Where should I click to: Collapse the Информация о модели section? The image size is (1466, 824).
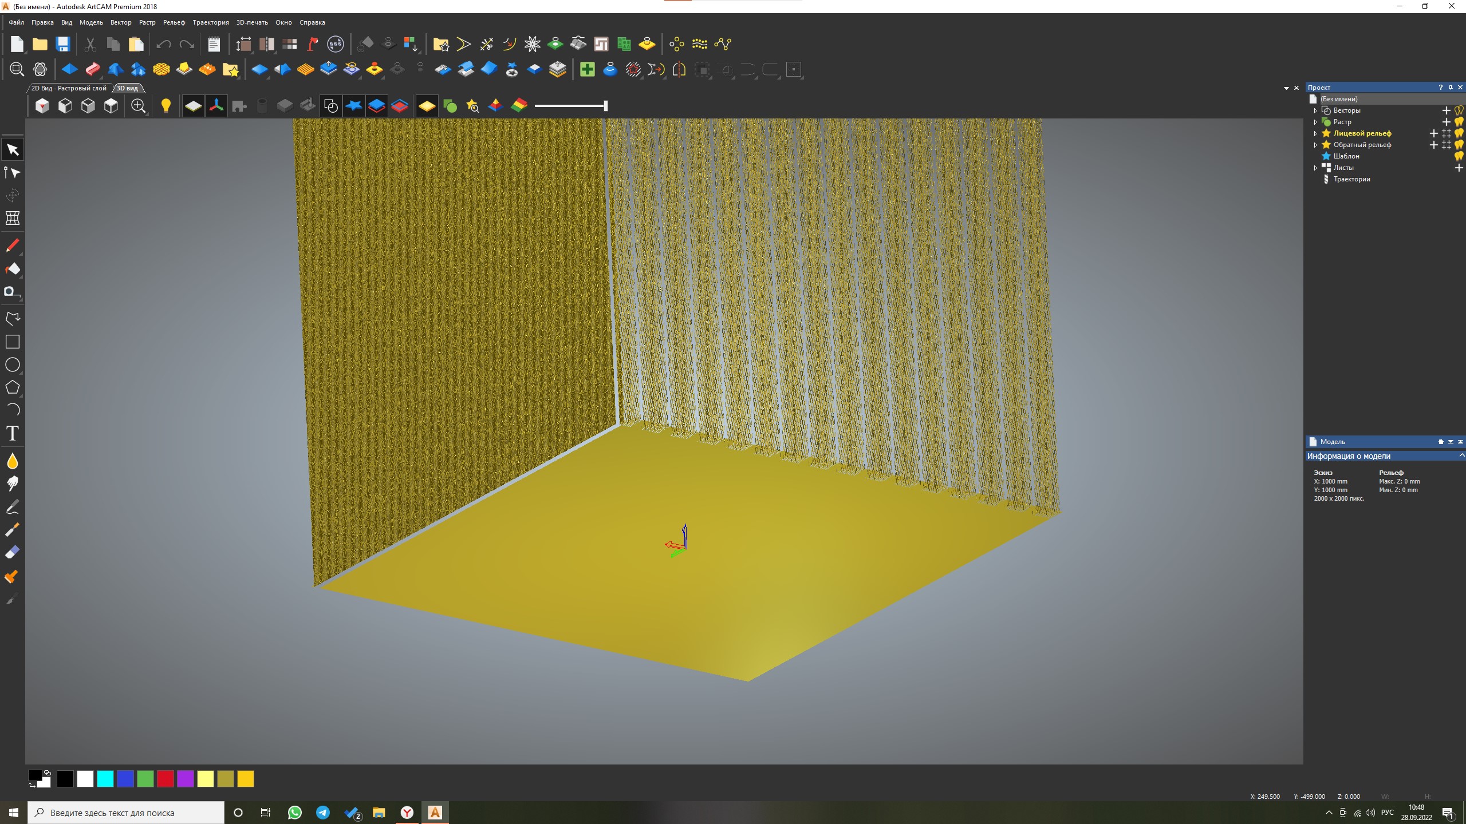[1461, 455]
